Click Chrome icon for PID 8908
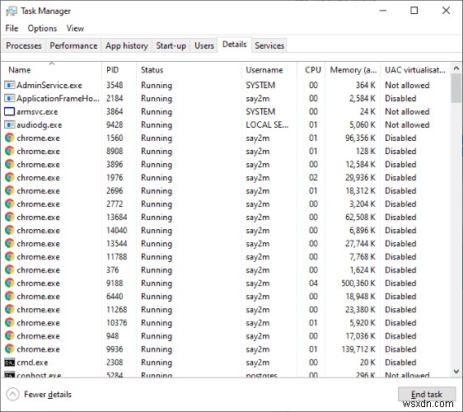Viewport: 463px width, 412px height. [9, 152]
